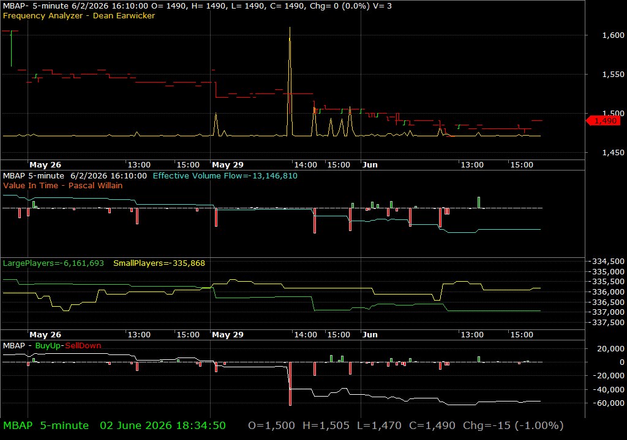Image resolution: width=627 pixels, height=440 pixels.
Task: Click the red 'SellDown' legend label
Action: (x=83, y=345)
